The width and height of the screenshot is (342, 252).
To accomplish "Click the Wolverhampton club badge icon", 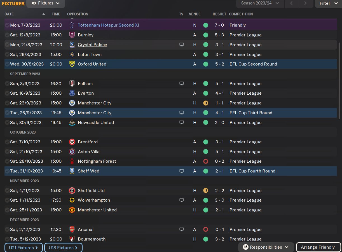I will tap(72, 200).
